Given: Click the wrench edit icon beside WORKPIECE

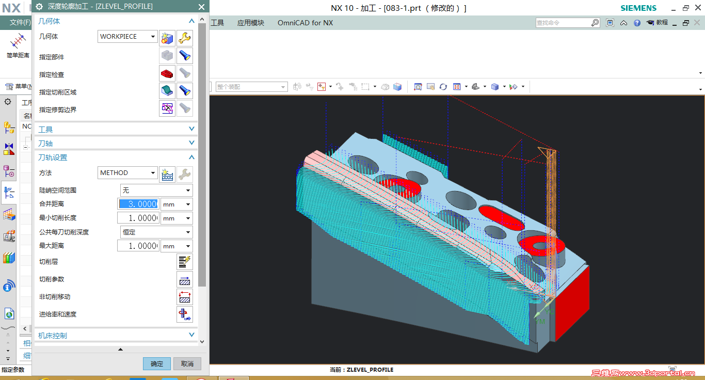Looking at the screenshot, I should click(185, 37).
